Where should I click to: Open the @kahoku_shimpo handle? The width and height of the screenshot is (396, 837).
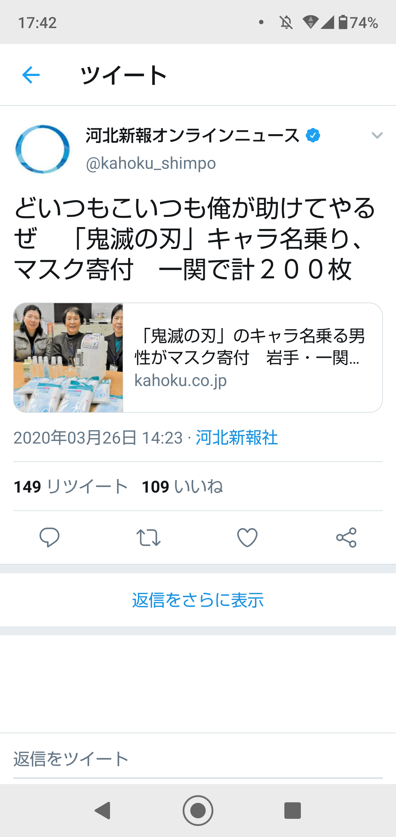tap(151, 163)
